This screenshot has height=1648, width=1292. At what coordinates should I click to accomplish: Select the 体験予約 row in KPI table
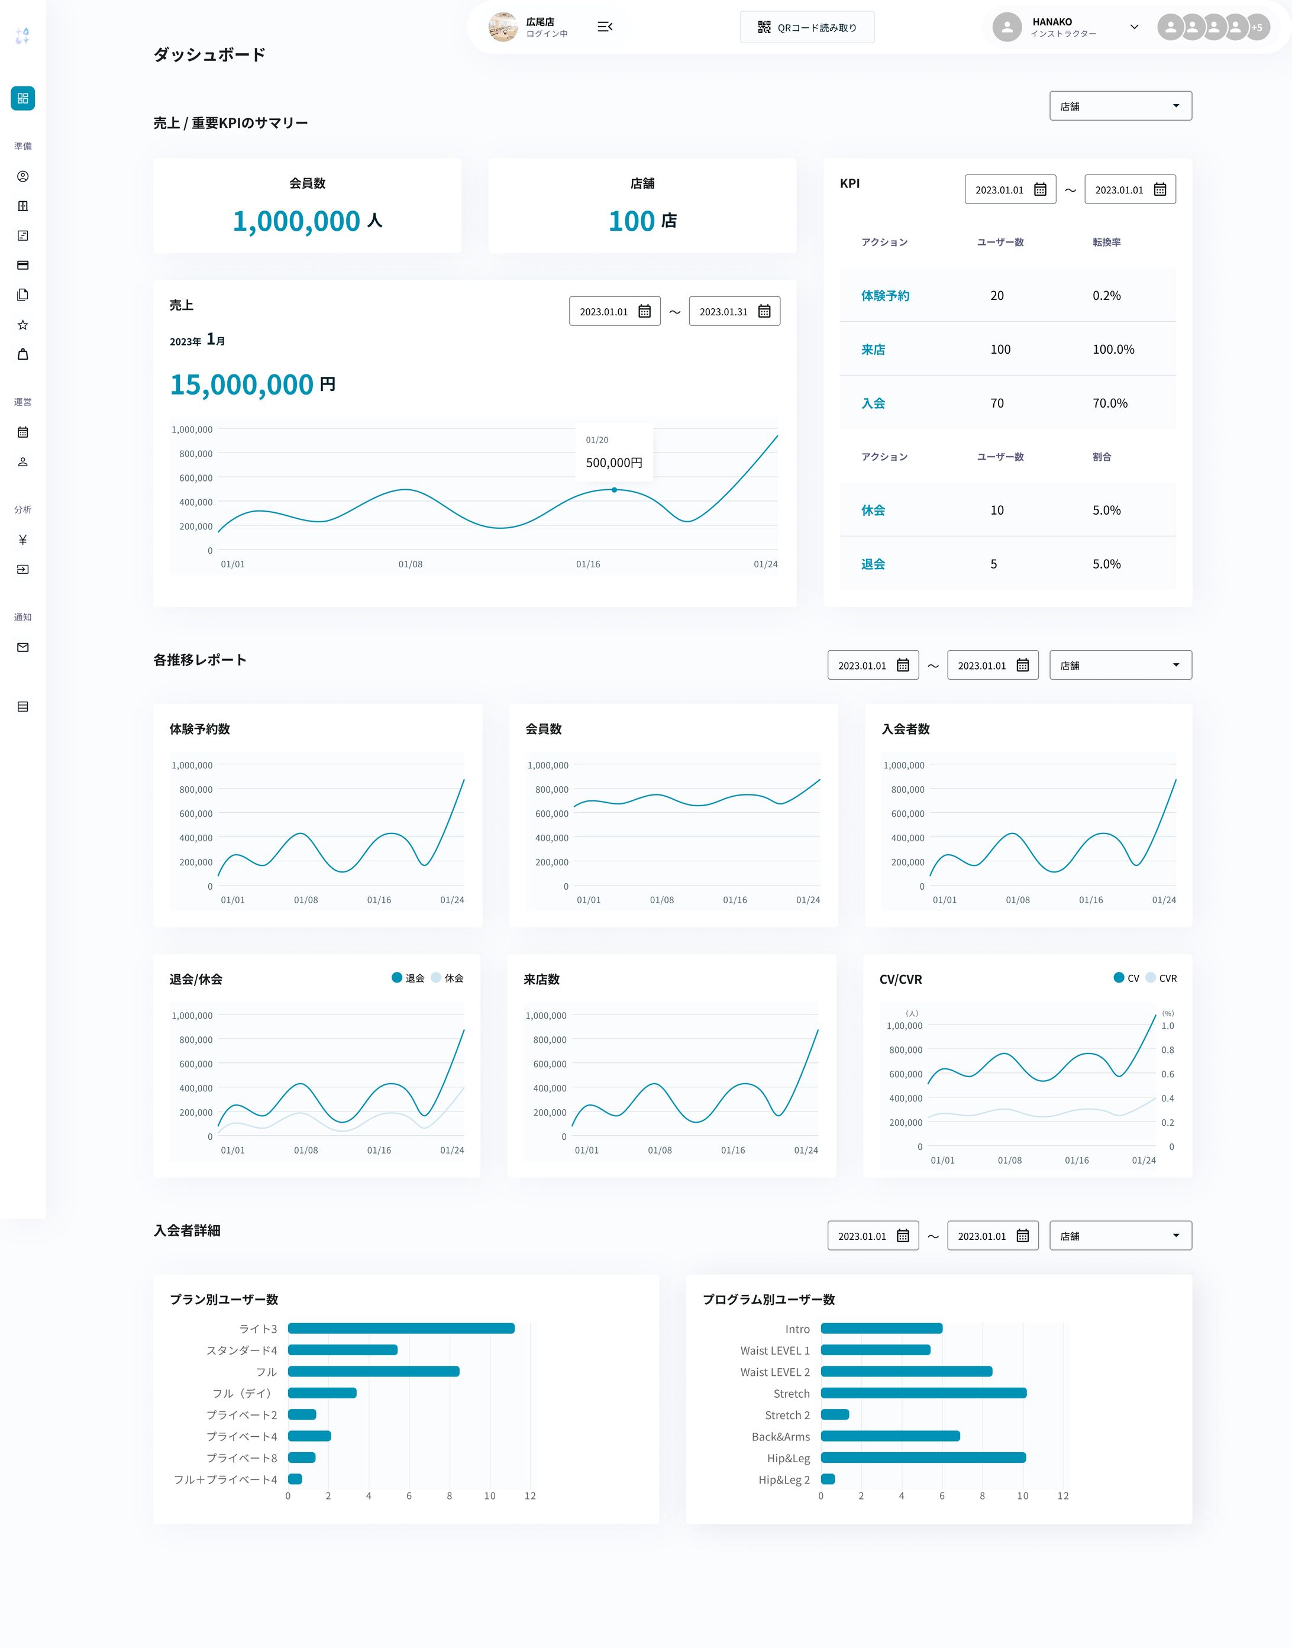[x=885, y=296]
